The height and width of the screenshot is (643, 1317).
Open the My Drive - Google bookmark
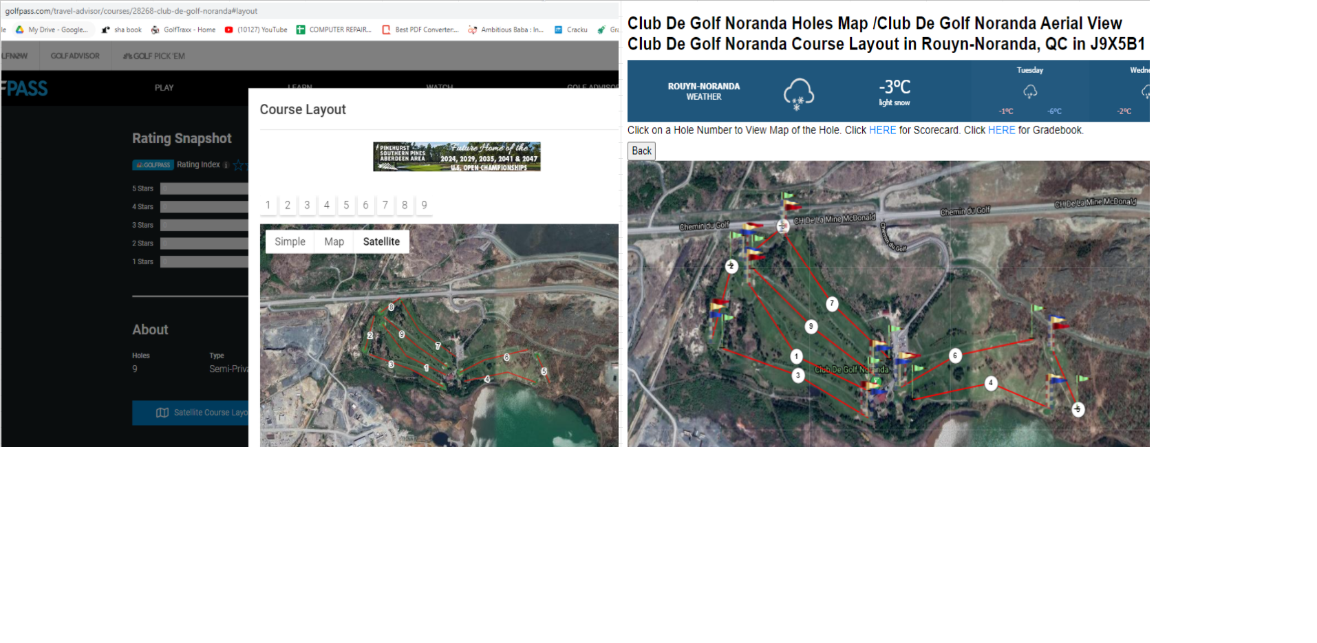click(x=52, y=30)
